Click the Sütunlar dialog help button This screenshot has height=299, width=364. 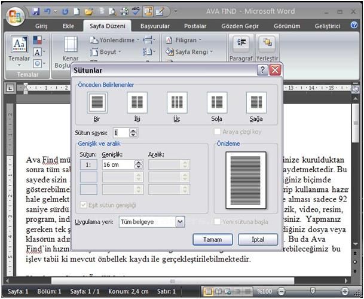pos(262,70)
